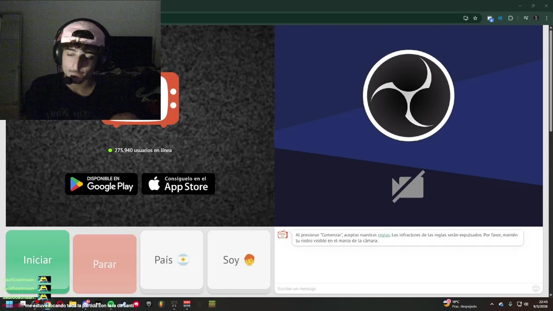Open the media controls music icon
553x311 pixels.
[526, 18]
